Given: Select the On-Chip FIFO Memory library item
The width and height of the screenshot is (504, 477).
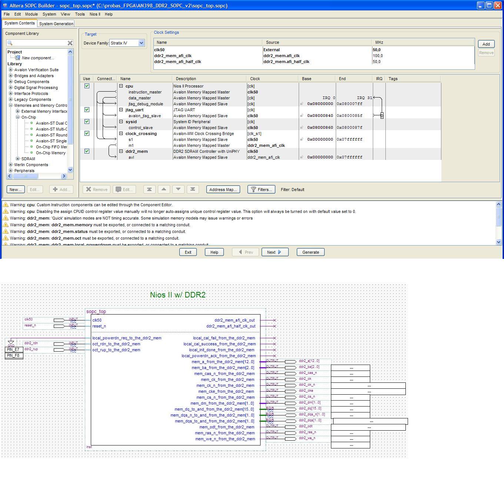Looking at the screenshot, I should [x=52, y=147].
